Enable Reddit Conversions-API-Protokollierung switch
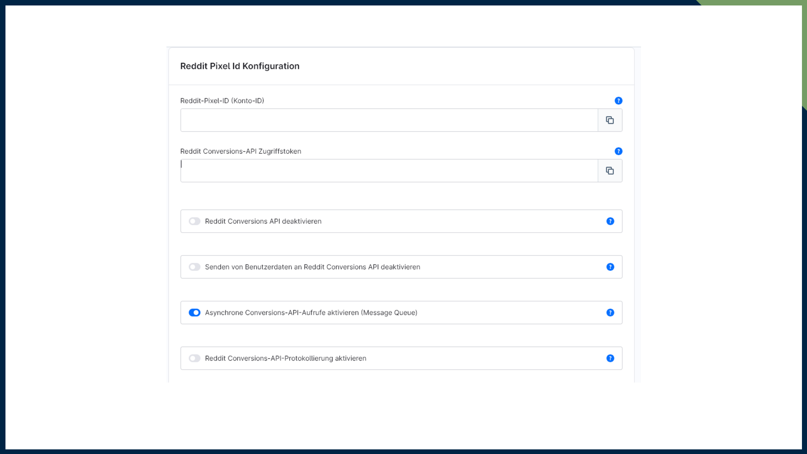 195,359
